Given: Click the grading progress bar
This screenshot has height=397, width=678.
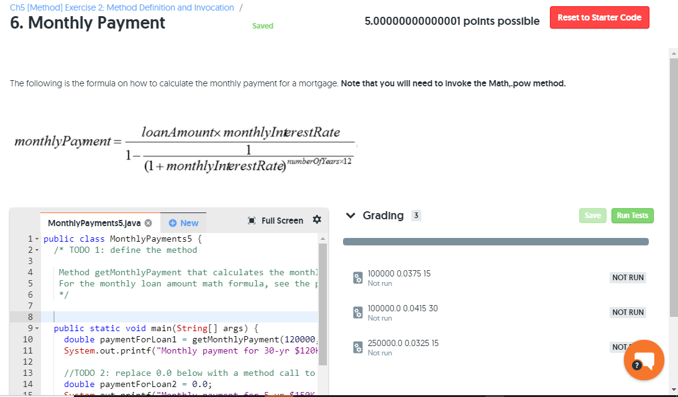Looking at the screenshot, I should click(495, 242).
